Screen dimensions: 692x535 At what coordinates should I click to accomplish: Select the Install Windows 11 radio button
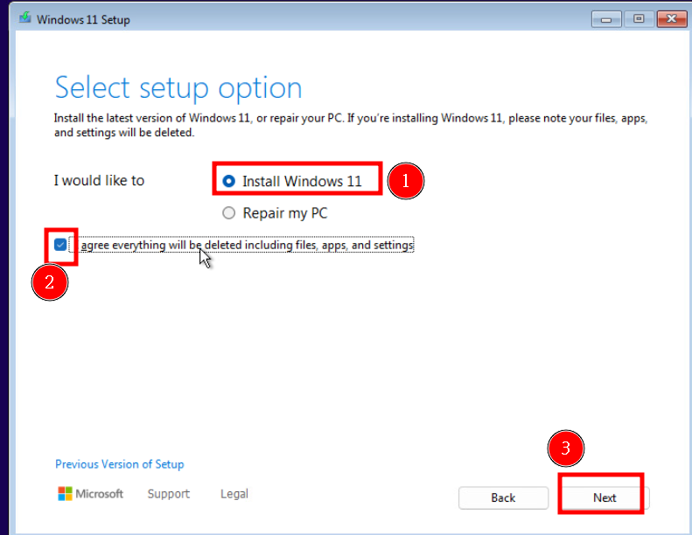click(x=228, y=181)
